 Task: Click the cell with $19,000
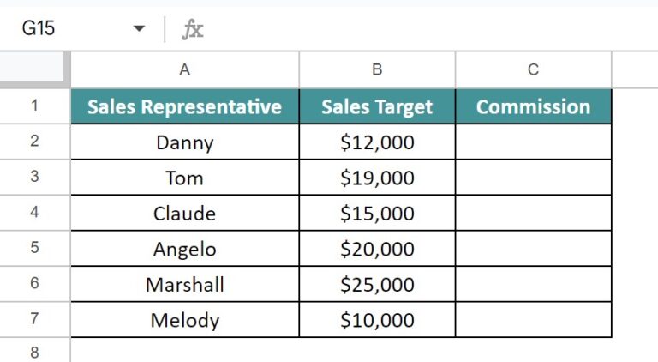pyautogui.click(x=377, y=178)
